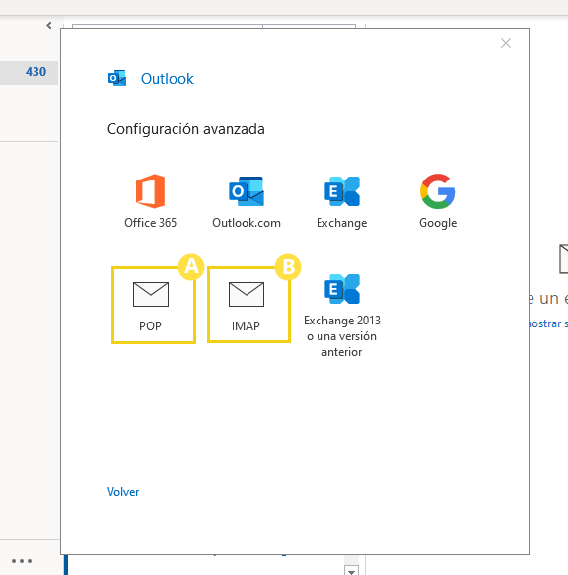Screen dimensions: 568x575
Task: Choose Google as account type
Action: (438, 201)
